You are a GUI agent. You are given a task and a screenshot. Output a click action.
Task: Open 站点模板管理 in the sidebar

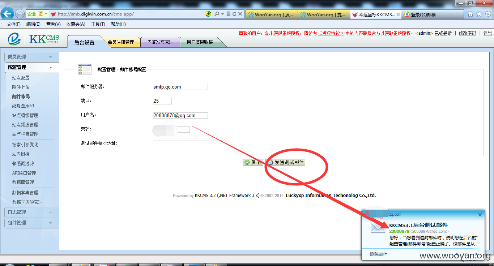(x=25, y=115)
